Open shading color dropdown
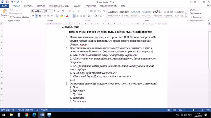Viewport: 211px width, 118px height. coord(98,16)
